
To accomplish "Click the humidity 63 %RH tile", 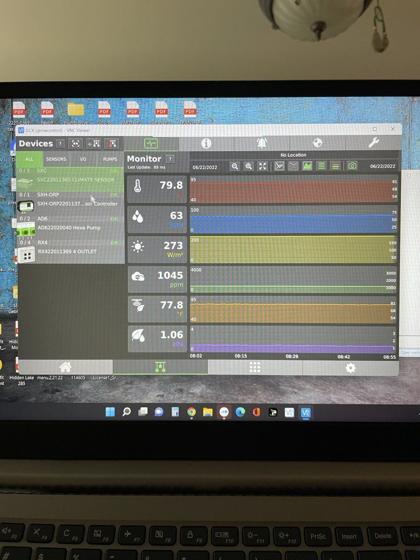I will click(x=157, y=219).
